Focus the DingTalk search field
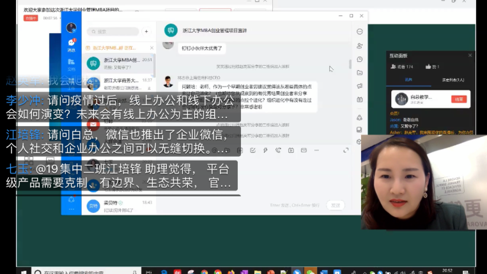The image size is (487, 274). pyautogui.click(x=112, y=31)
